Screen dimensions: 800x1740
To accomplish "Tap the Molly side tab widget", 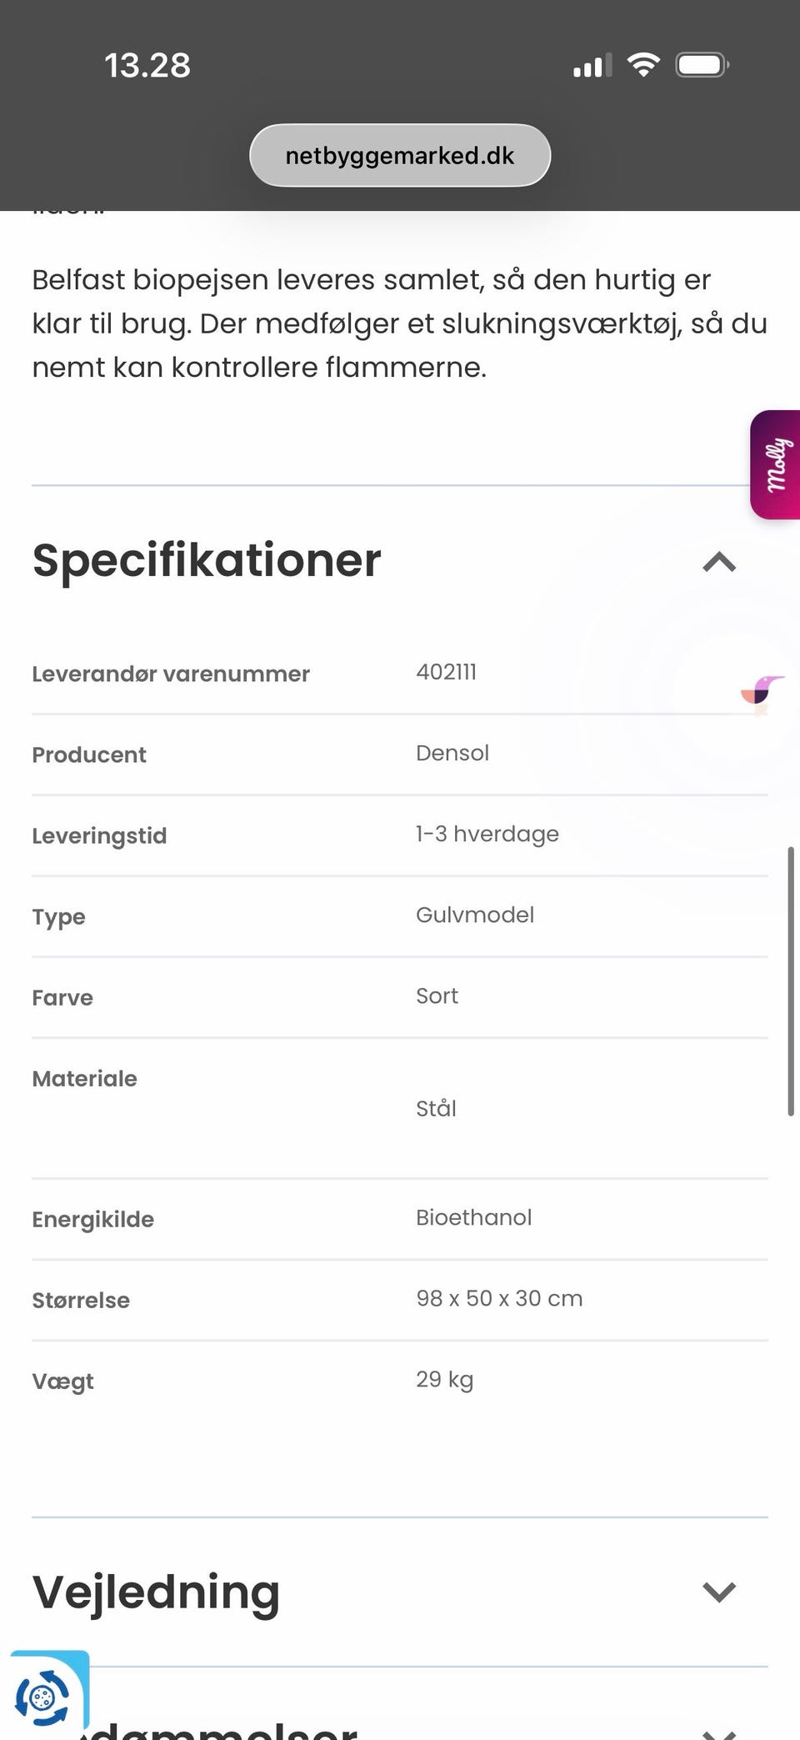I will coord(776,464).
